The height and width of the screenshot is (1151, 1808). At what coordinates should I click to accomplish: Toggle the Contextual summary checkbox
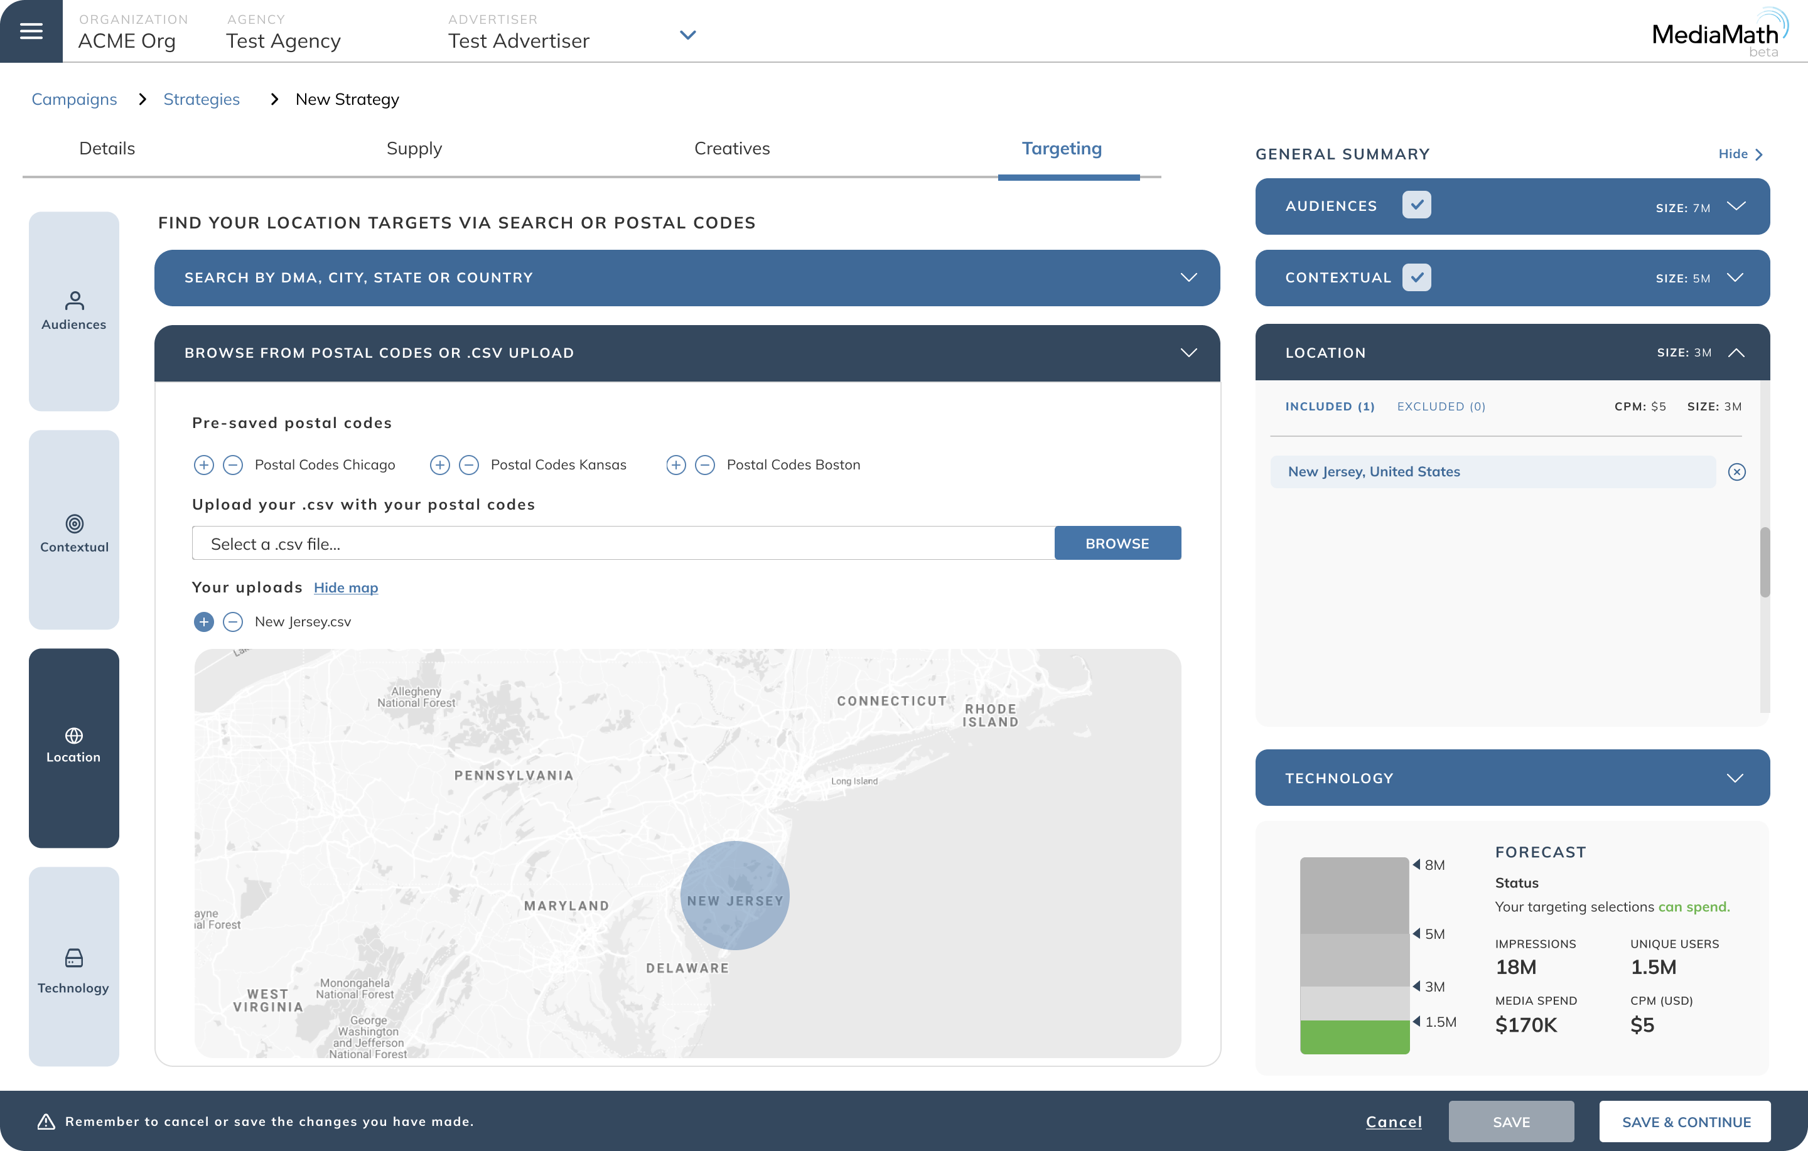tap(1416, 277)
